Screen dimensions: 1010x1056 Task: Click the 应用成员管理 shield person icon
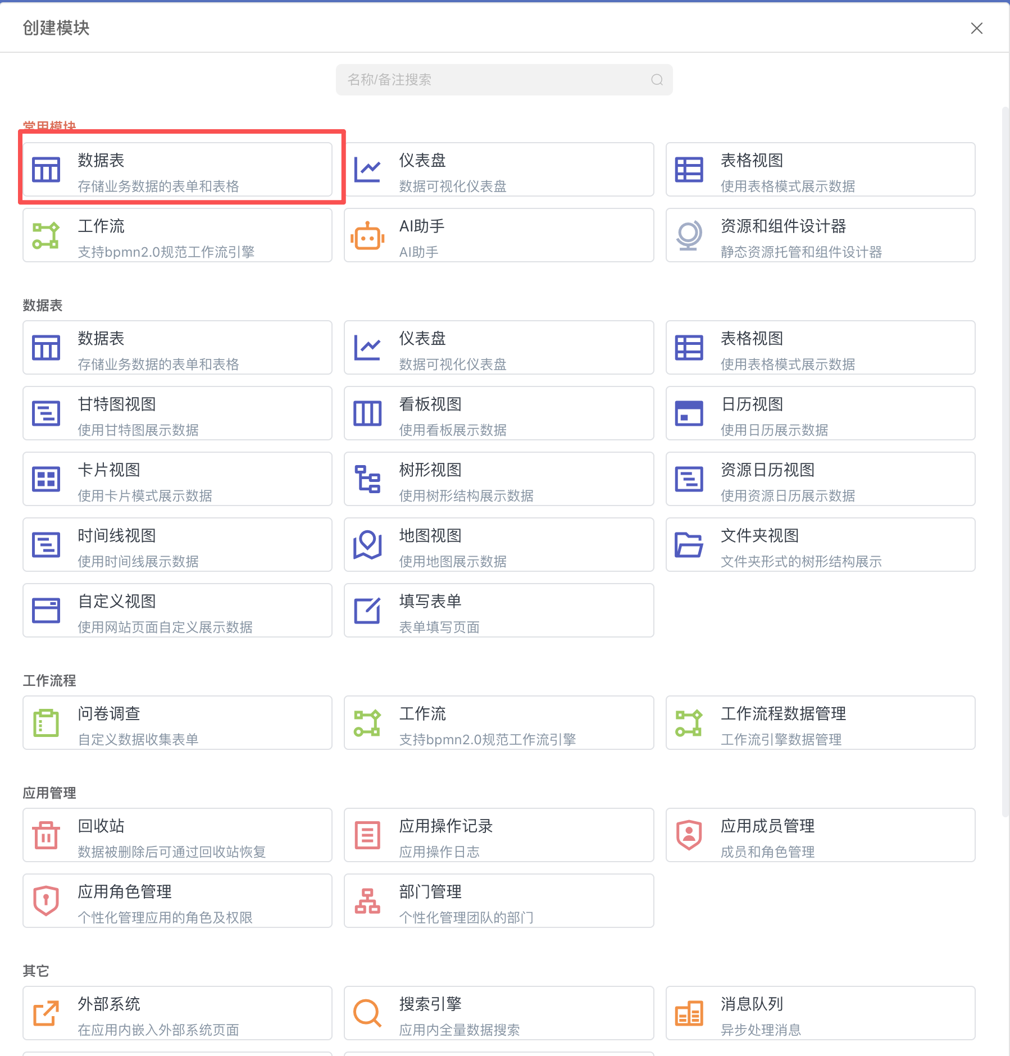(x=689, y=835)
